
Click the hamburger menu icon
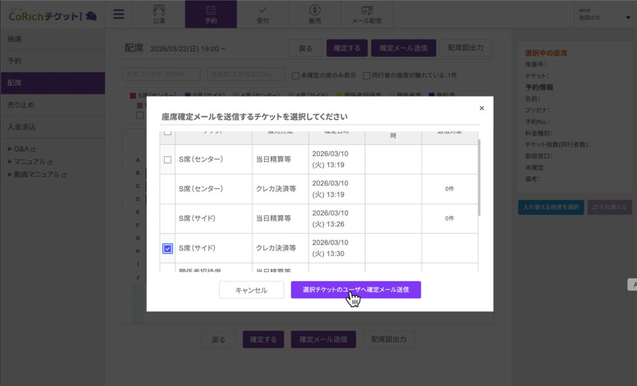pos(118,14)
